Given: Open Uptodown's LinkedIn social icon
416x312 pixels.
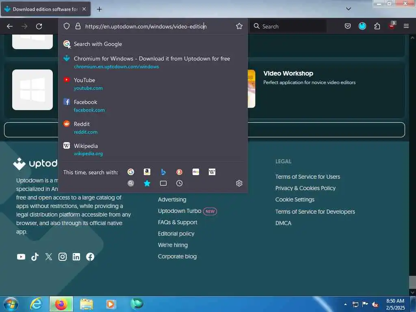Looking at the screenshot, I should click(x=76, y=257).
